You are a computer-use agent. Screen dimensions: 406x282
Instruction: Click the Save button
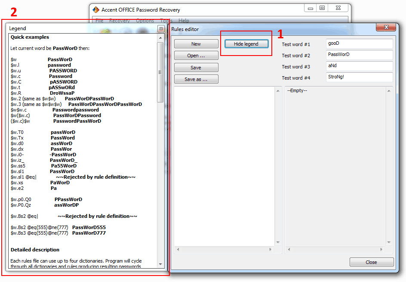196,68
